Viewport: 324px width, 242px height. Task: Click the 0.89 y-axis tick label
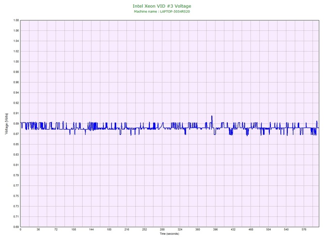(16, 123)
